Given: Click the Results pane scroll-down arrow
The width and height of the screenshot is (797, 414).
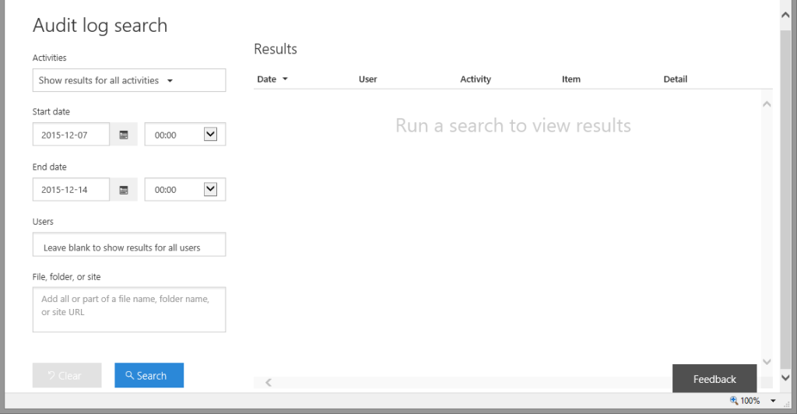Looking at the screenshot, I should [x=767, y=362].
